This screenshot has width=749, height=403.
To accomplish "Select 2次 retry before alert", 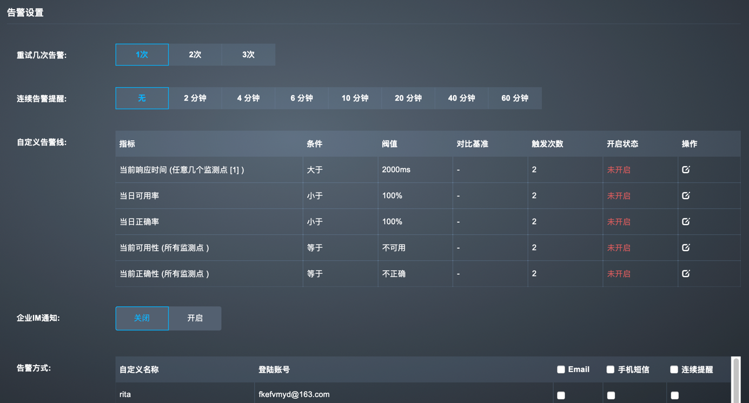I will coord(195,55).
